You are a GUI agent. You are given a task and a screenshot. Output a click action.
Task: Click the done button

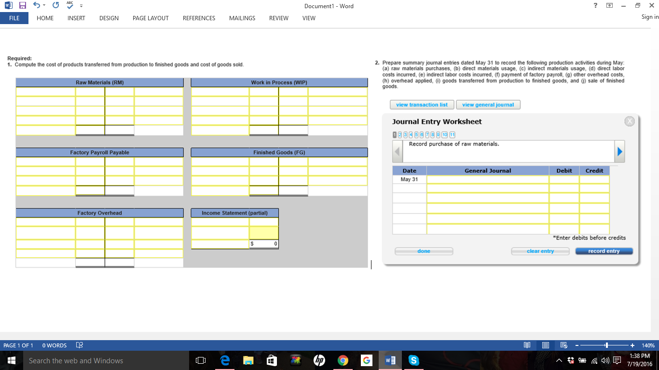click(x=424, y=251)
